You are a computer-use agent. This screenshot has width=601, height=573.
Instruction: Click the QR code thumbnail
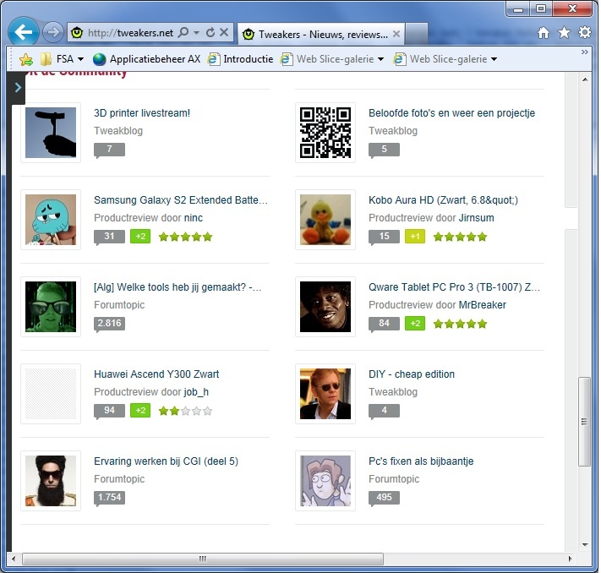coord(325,133)
